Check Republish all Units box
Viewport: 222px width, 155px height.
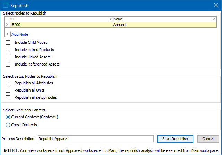pyautogui.click(x=8, y=90)
